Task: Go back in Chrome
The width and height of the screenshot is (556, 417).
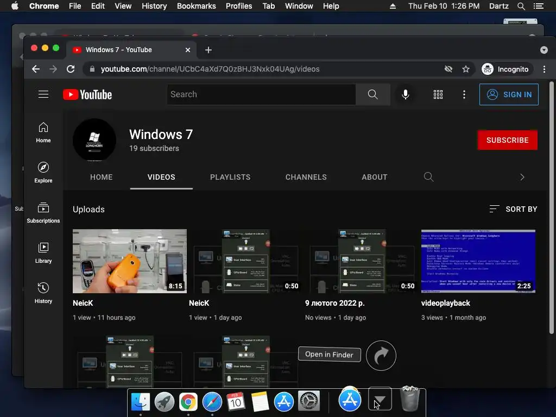Action: 36,69
